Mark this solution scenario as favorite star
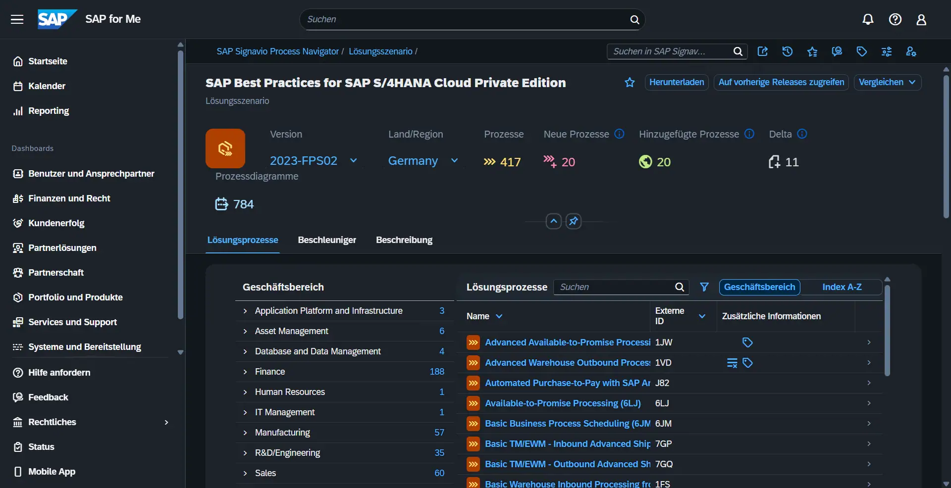Screen dimensions: 951x488 point(630,82)
